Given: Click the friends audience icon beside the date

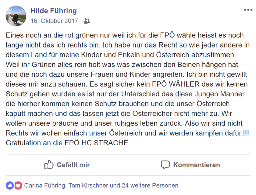Looking at the screenshot, I should 87,21.
